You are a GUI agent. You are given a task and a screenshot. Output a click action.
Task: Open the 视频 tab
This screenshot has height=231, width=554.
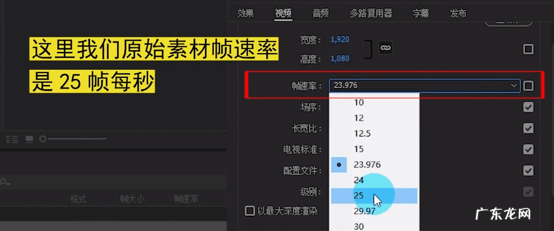click(284, 14)
